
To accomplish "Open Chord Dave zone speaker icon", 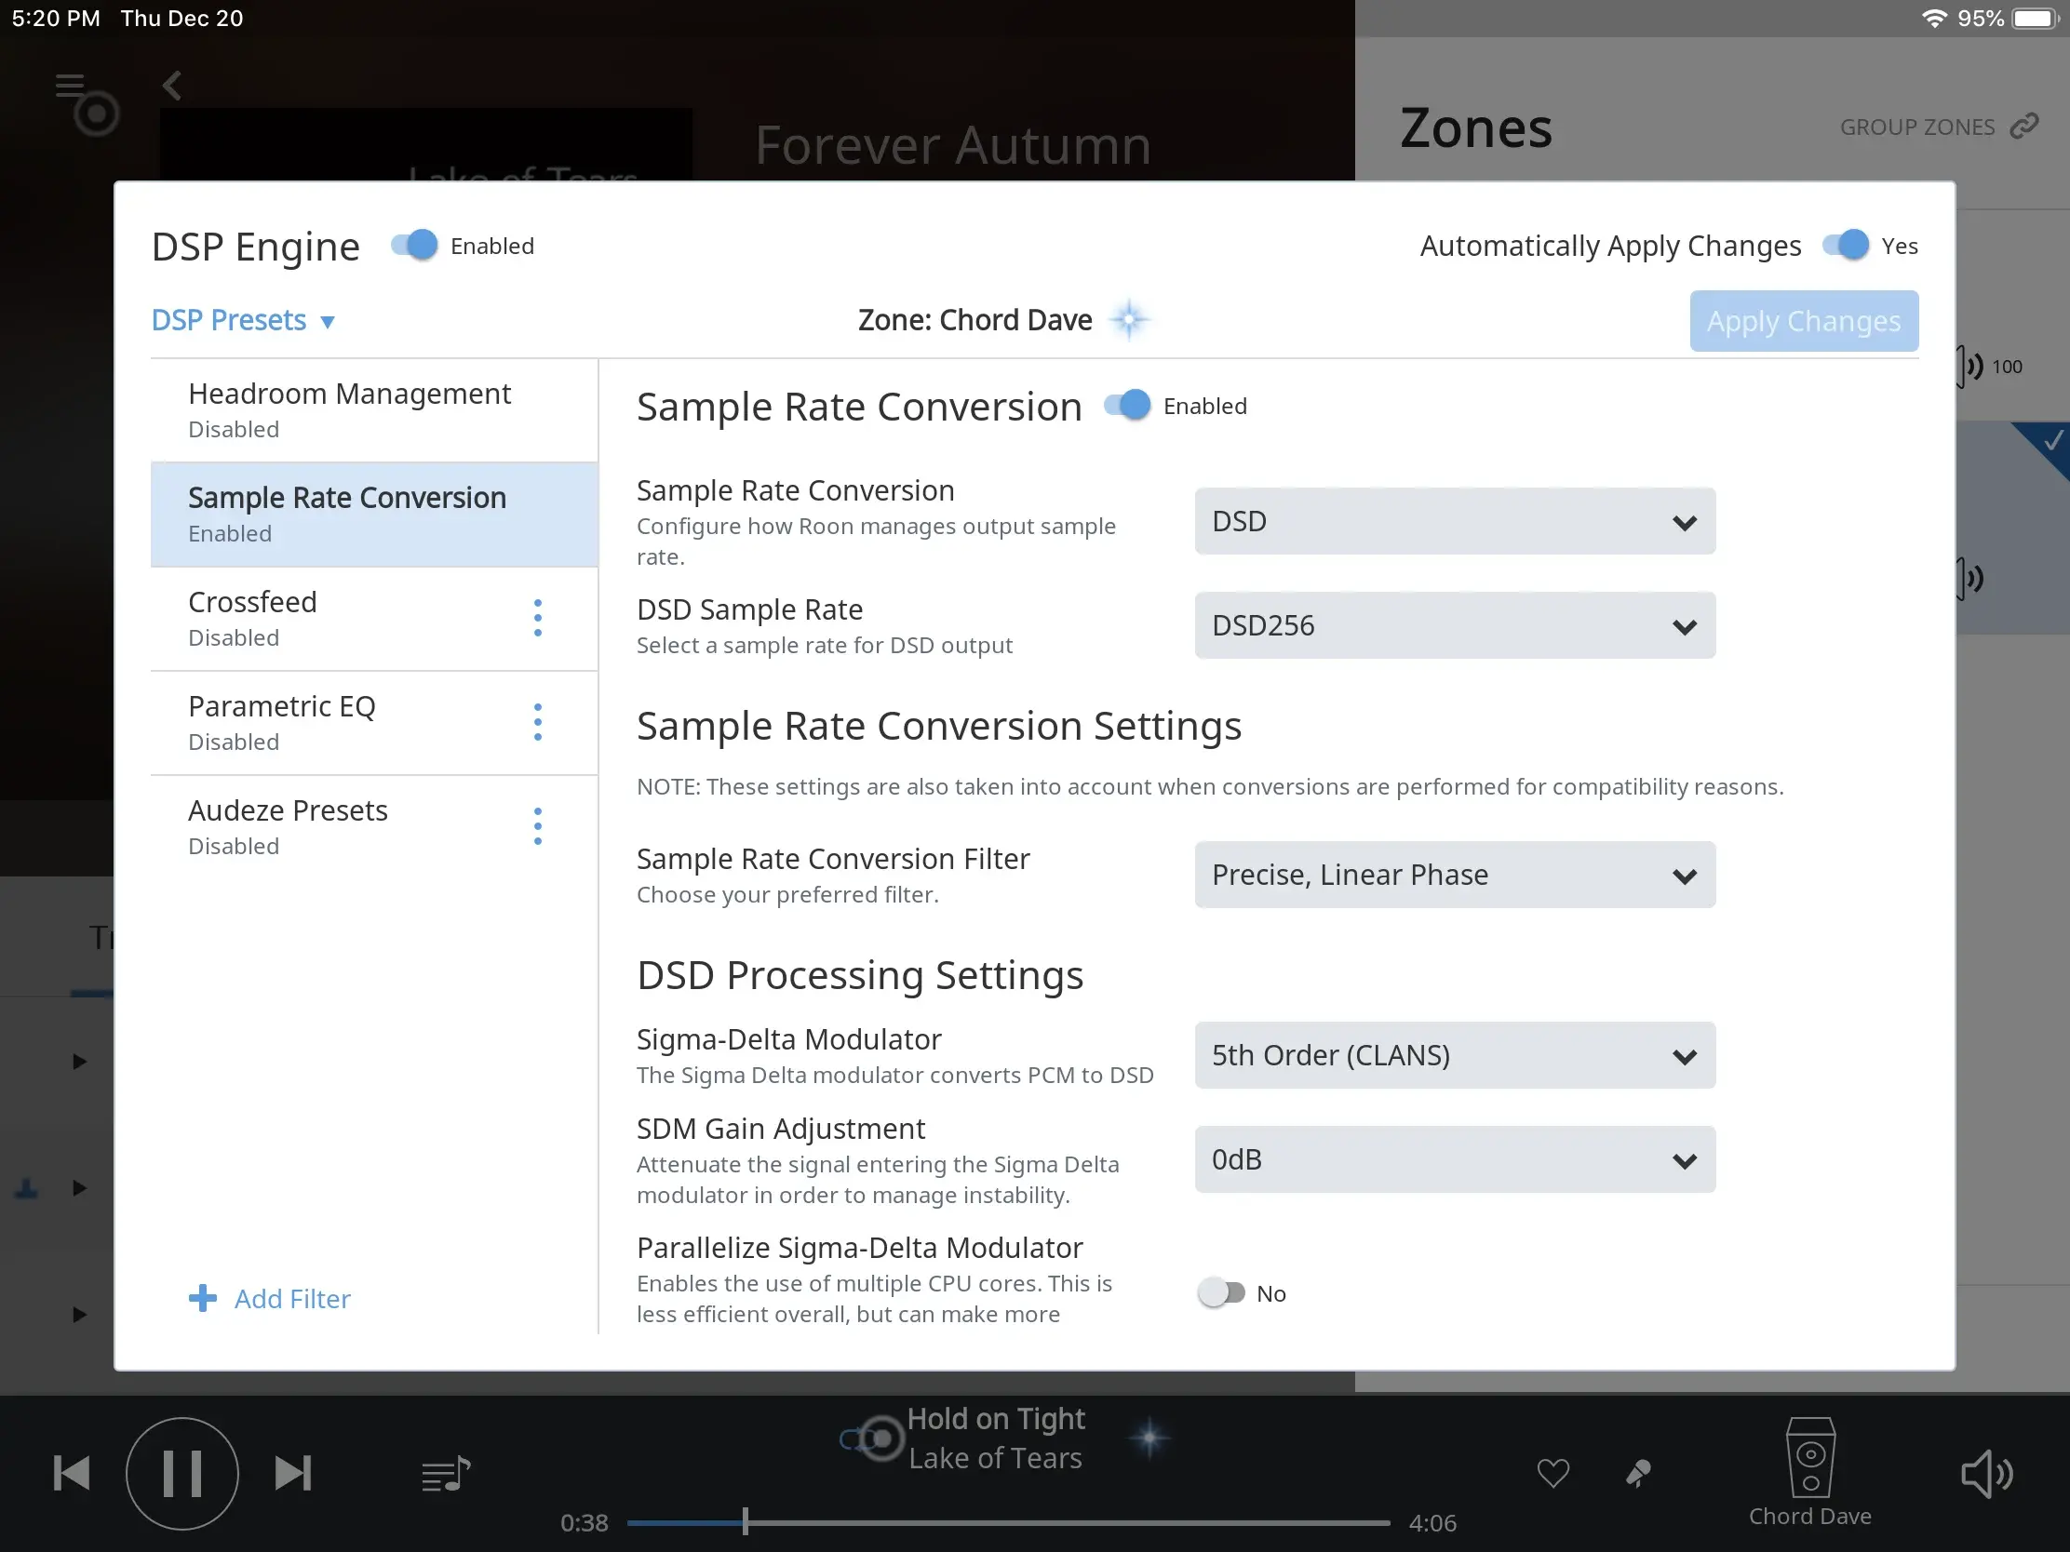I will coord(1809,1457).
